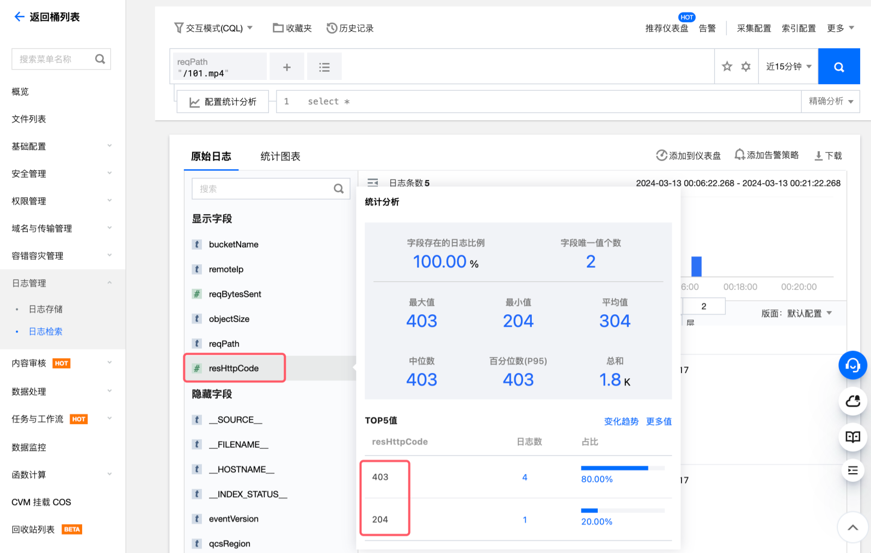This screenshot has width=871, height=553.
Task: Click the blue search magnifier button
Action: click(x=839, y=67)
